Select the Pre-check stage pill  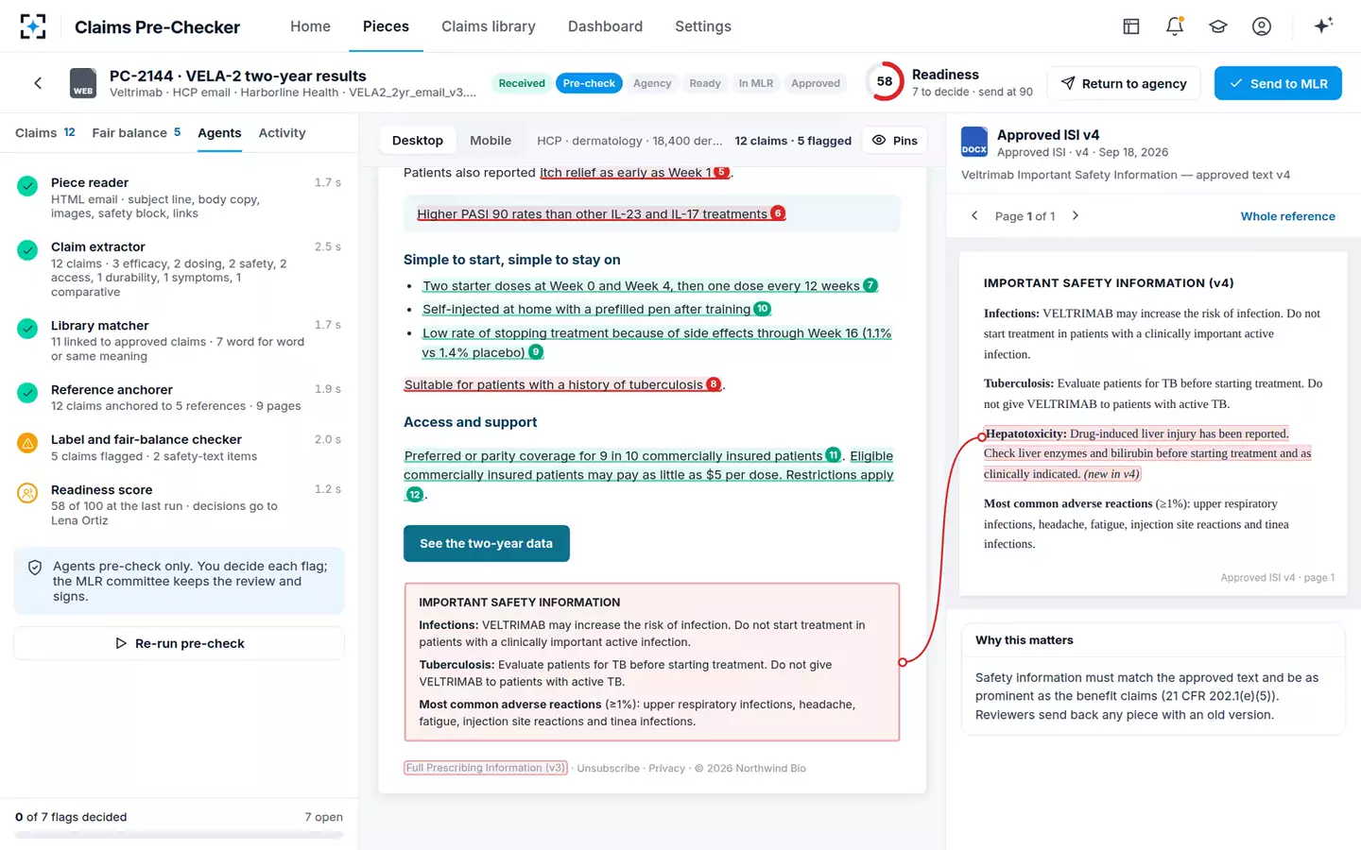point(589,83)
